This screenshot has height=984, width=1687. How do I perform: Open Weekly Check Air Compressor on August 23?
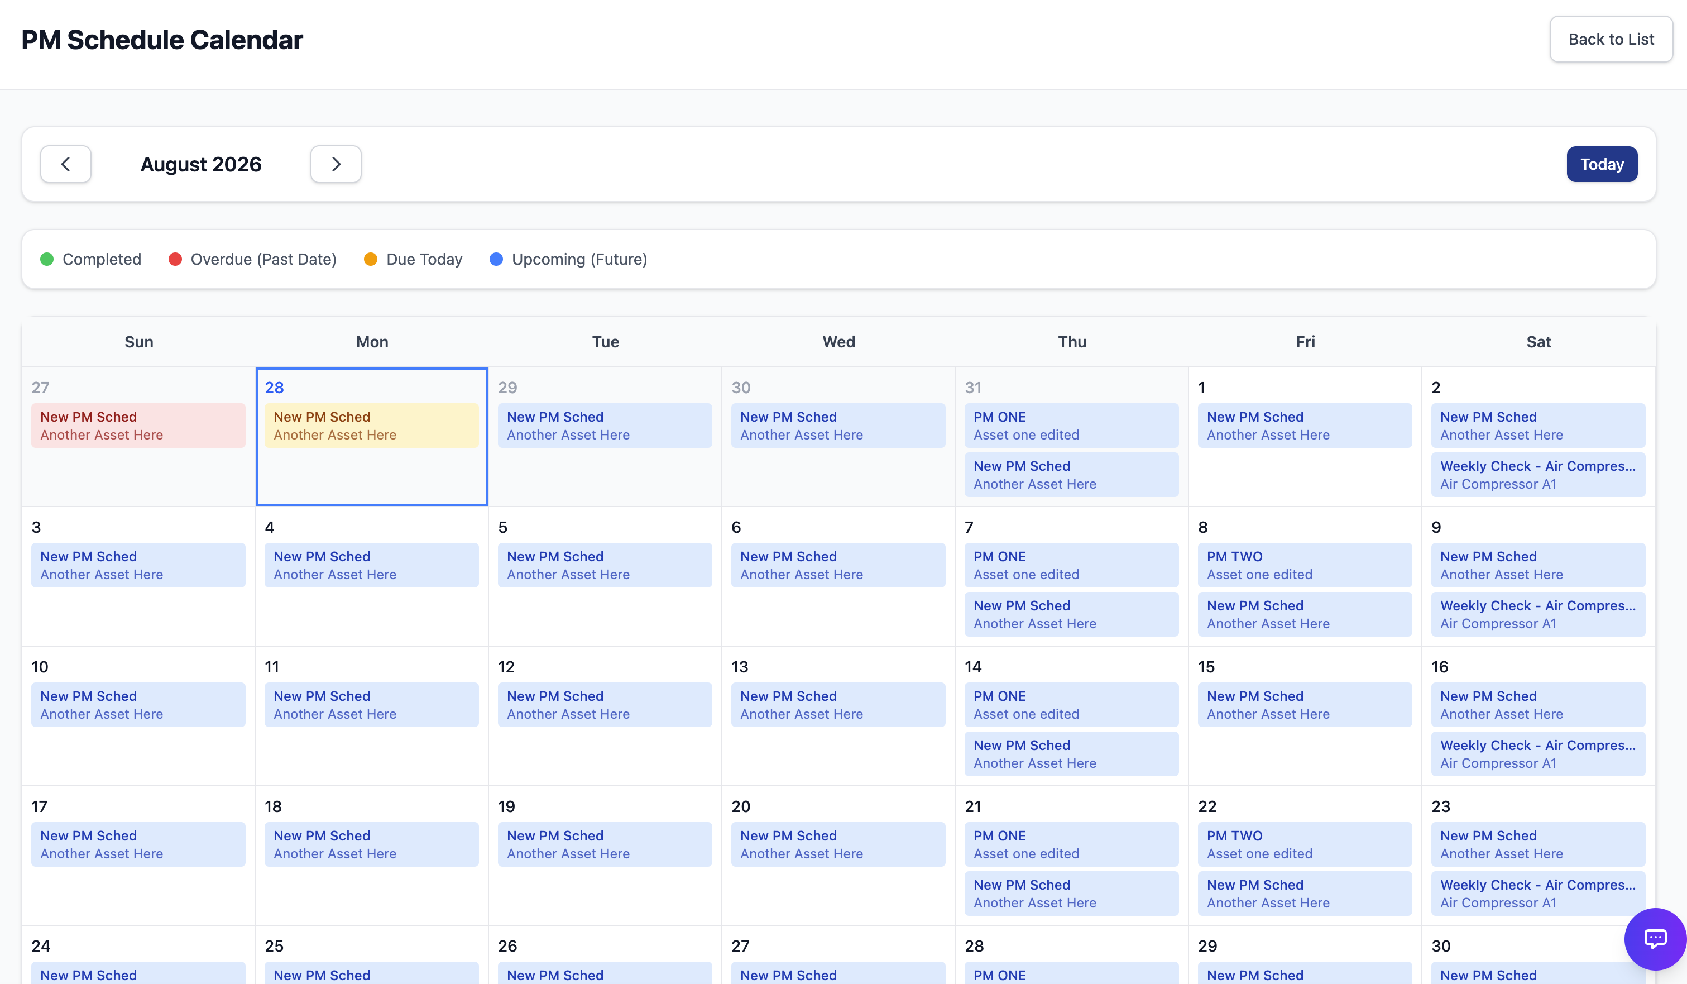[1539, 894]
